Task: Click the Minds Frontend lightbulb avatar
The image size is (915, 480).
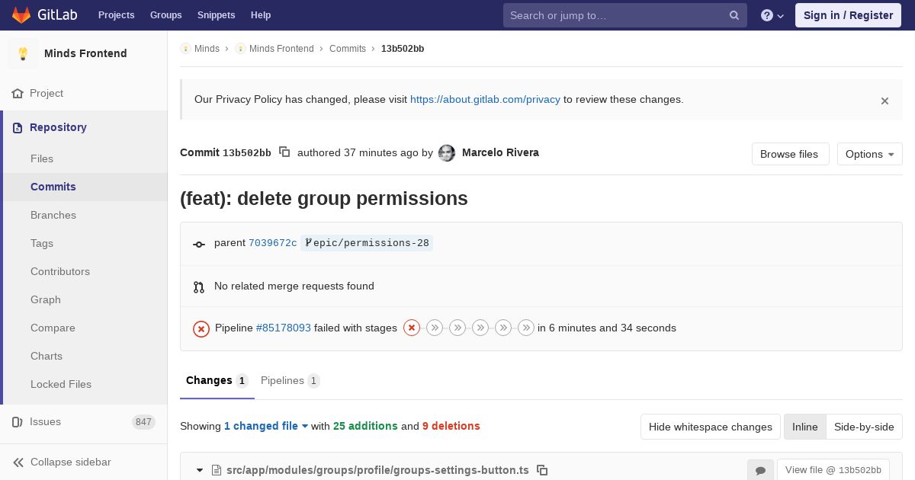Action: 23,53
